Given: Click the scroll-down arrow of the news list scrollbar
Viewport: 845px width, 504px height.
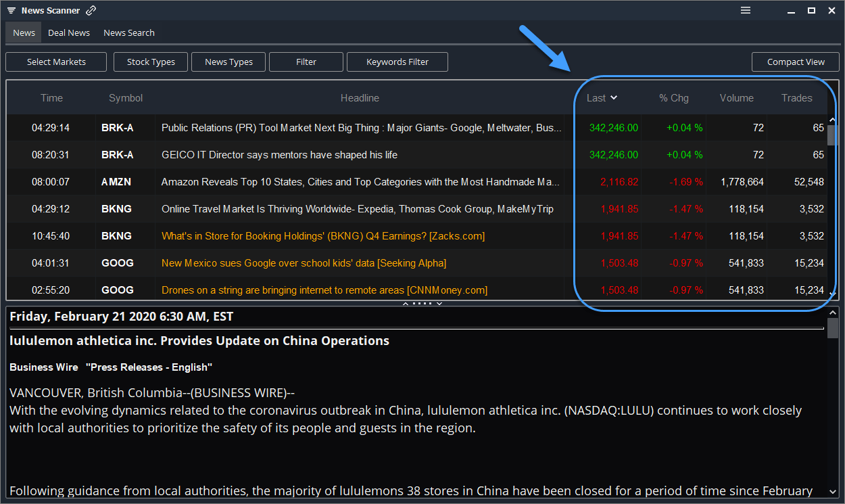Looking at the screenshot, I should coord(833,292).
